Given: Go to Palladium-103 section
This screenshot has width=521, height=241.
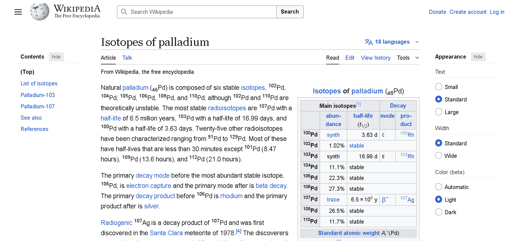Looking at the screenshot, I should tap(38, 95).
